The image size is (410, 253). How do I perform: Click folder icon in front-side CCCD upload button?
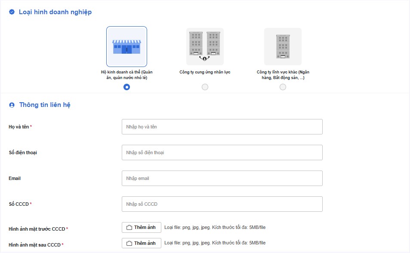129,227
